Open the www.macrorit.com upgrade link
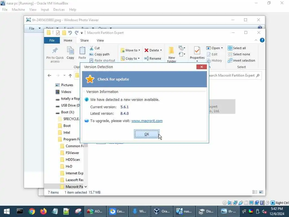Screen dimensions: 289x217 pos(147,121)
